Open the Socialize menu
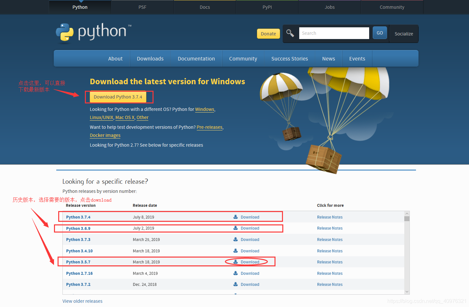 click(x=404, y=34)
